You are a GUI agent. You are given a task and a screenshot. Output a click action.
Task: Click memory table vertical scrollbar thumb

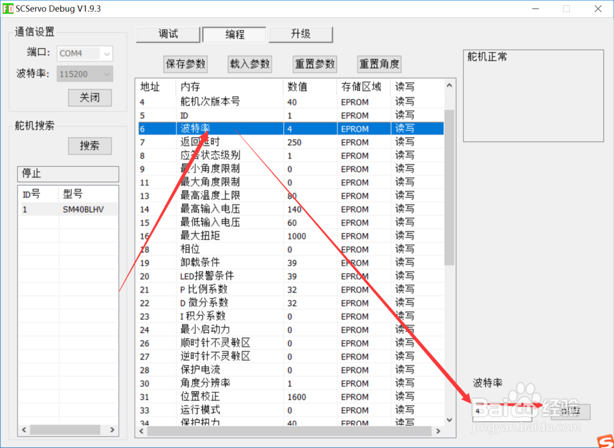coord(449,187)
